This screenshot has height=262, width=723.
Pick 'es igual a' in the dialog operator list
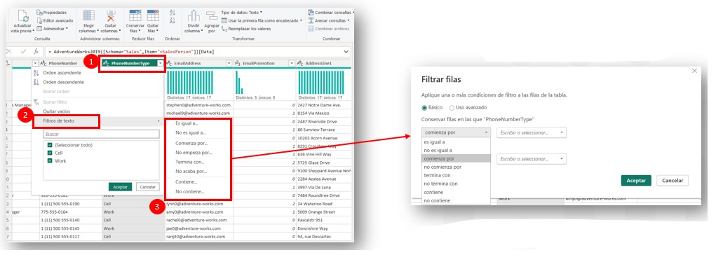pyautogui.click(x=456, y=142)
